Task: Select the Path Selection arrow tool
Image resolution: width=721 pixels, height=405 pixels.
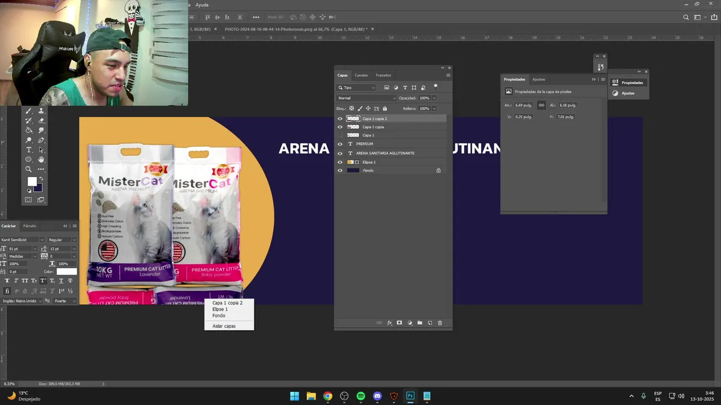Action: pos(41,150)
